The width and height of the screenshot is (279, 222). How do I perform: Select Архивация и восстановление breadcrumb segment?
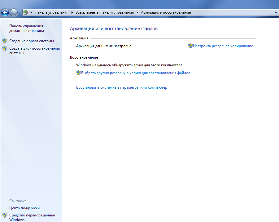click(166, 12)
